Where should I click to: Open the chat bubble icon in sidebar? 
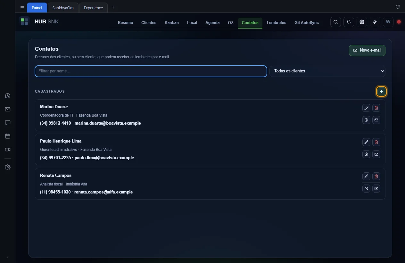pos(8,123)
